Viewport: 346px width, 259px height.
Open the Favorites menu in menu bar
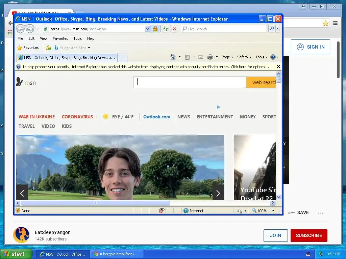click(60, 38)
